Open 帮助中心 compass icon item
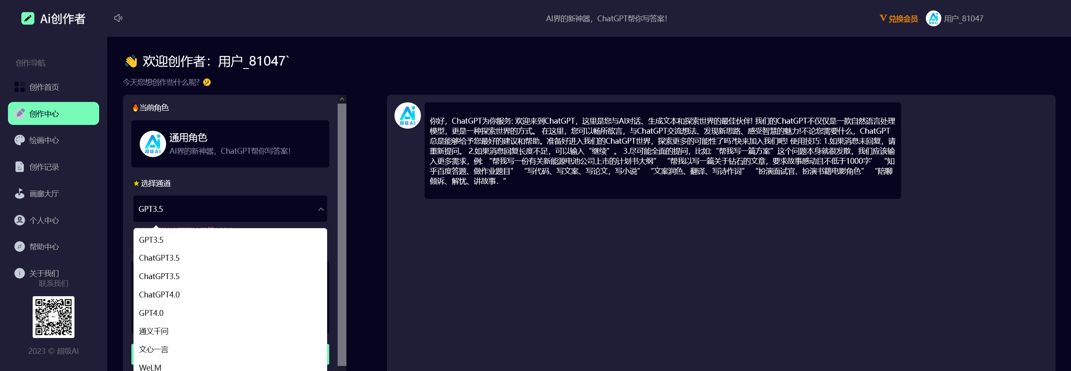 (20, 246)
